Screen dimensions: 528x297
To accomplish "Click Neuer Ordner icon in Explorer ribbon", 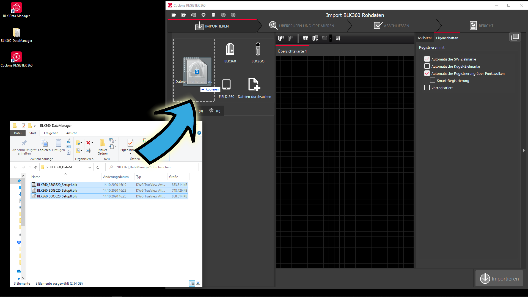I will coord(103,147).
